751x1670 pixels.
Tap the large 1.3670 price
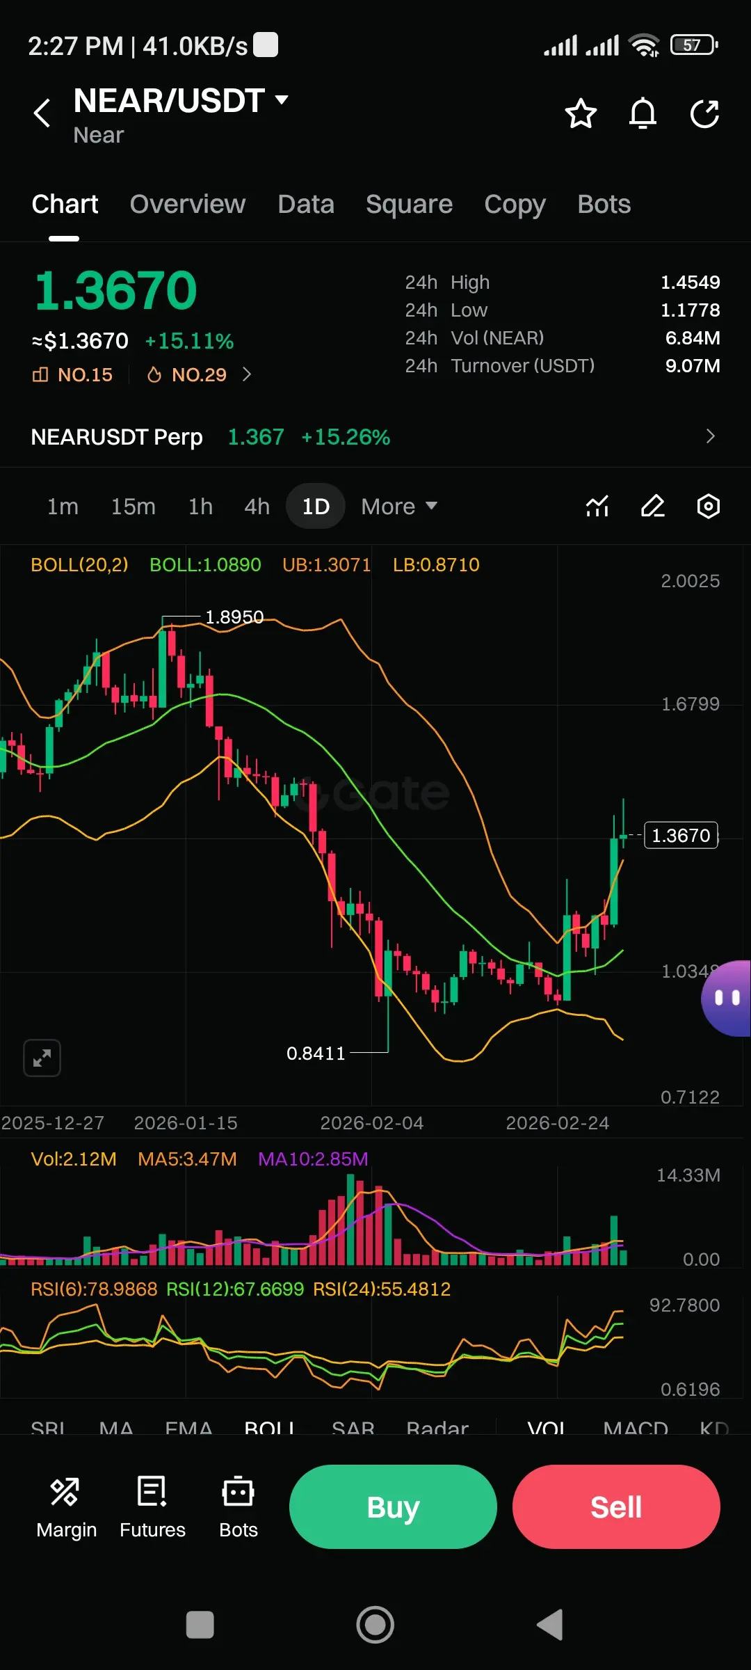pyautogui.click(x=115, y=290)
